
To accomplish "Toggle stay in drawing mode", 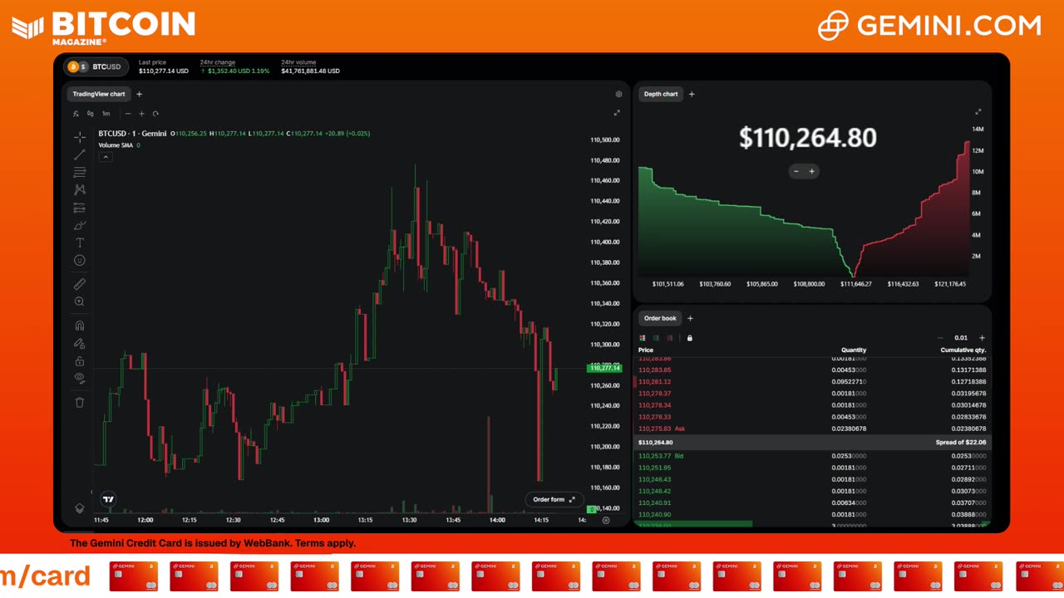I will click(80, 343).
